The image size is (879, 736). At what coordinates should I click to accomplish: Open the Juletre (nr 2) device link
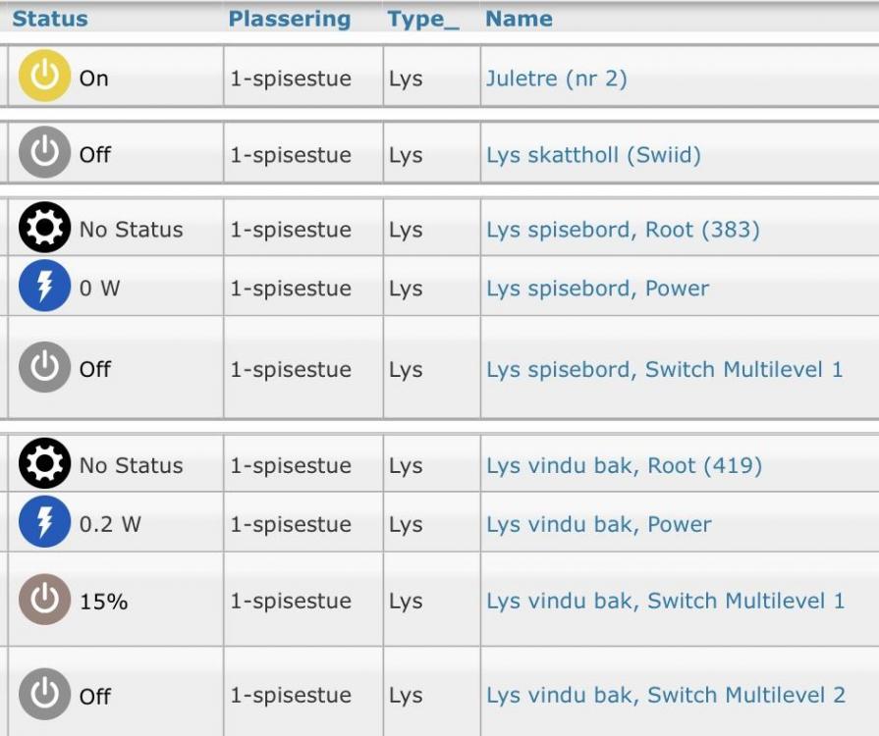pos(556,78)
